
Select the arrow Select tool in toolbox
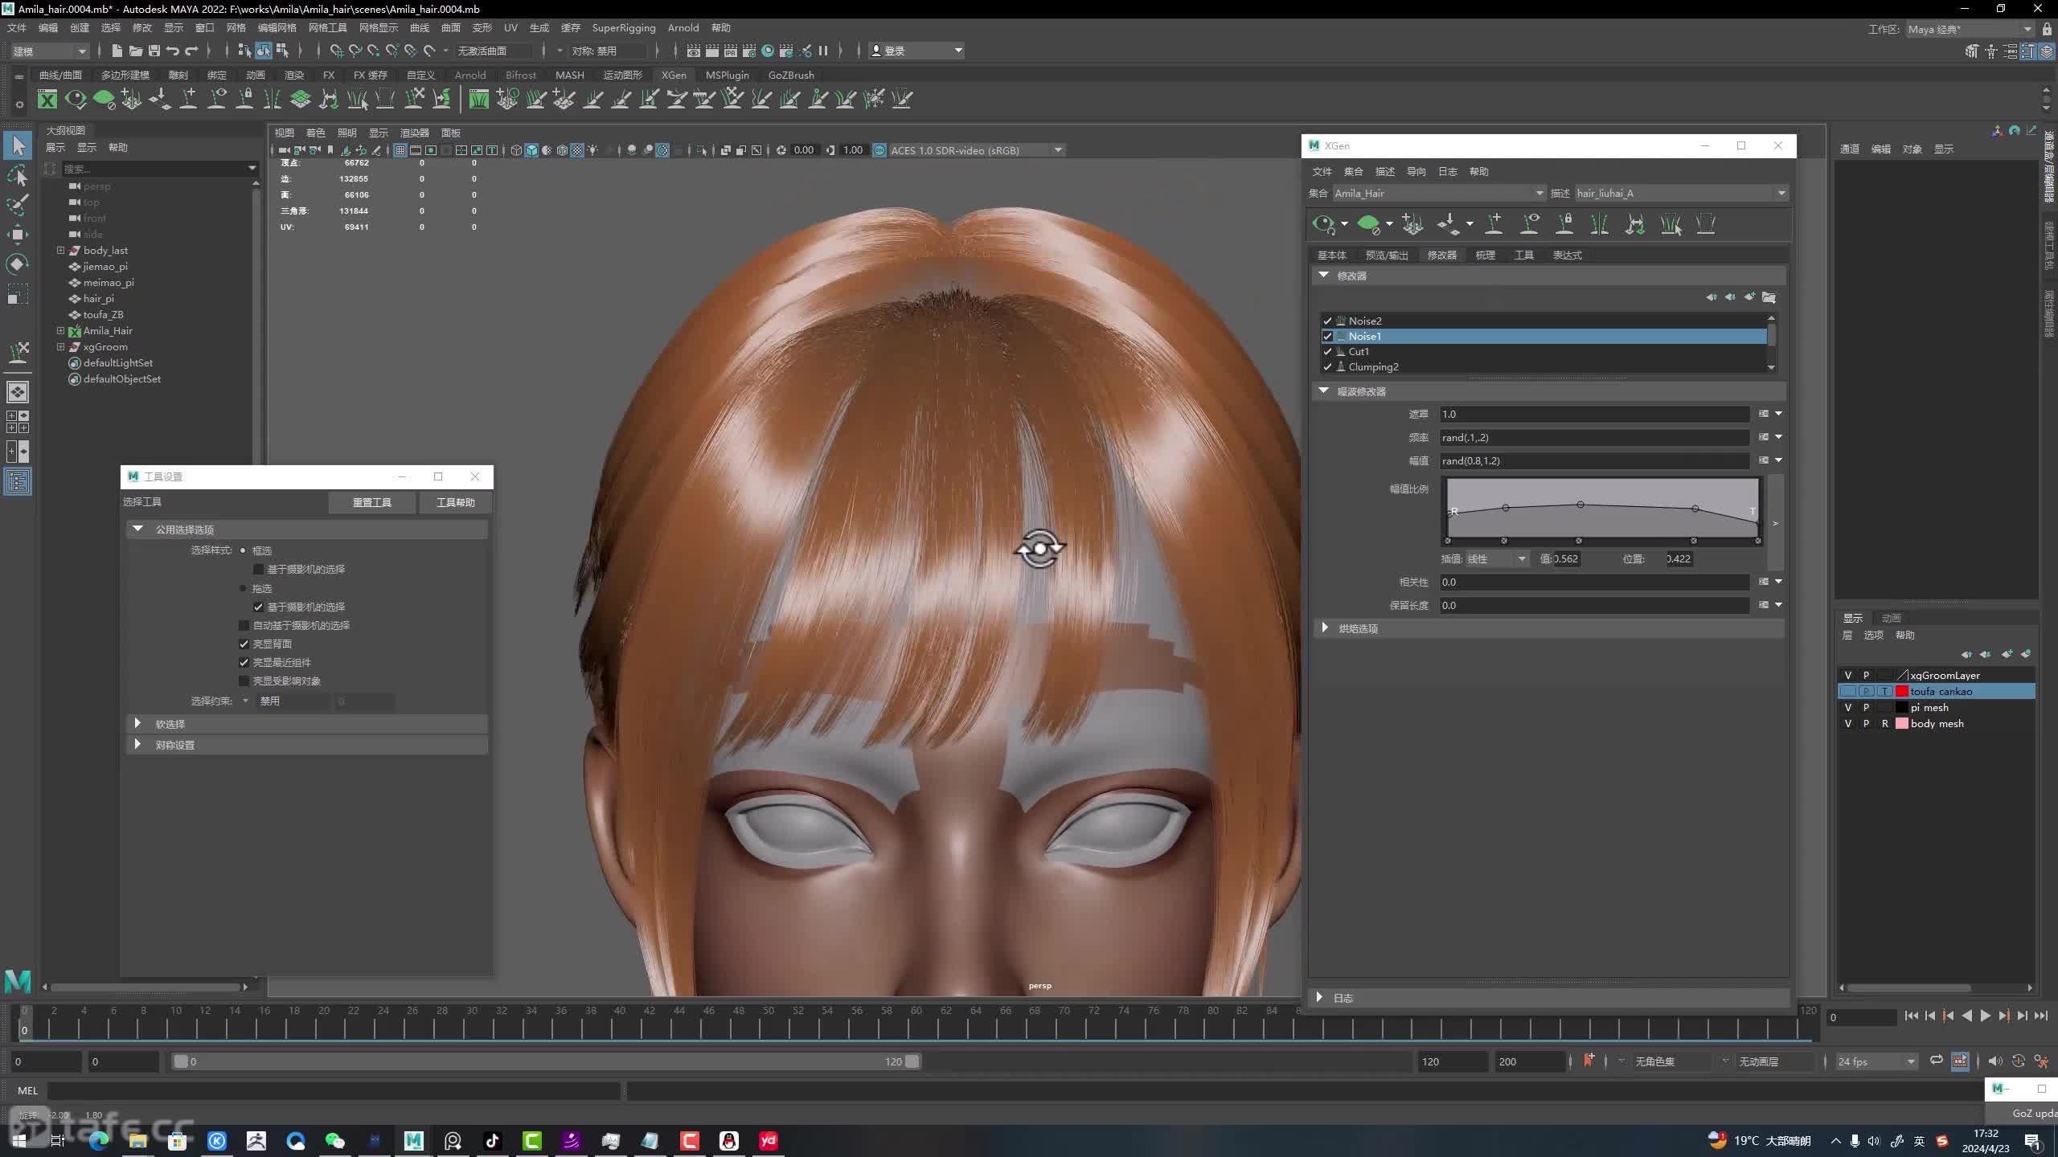(18, 145)
